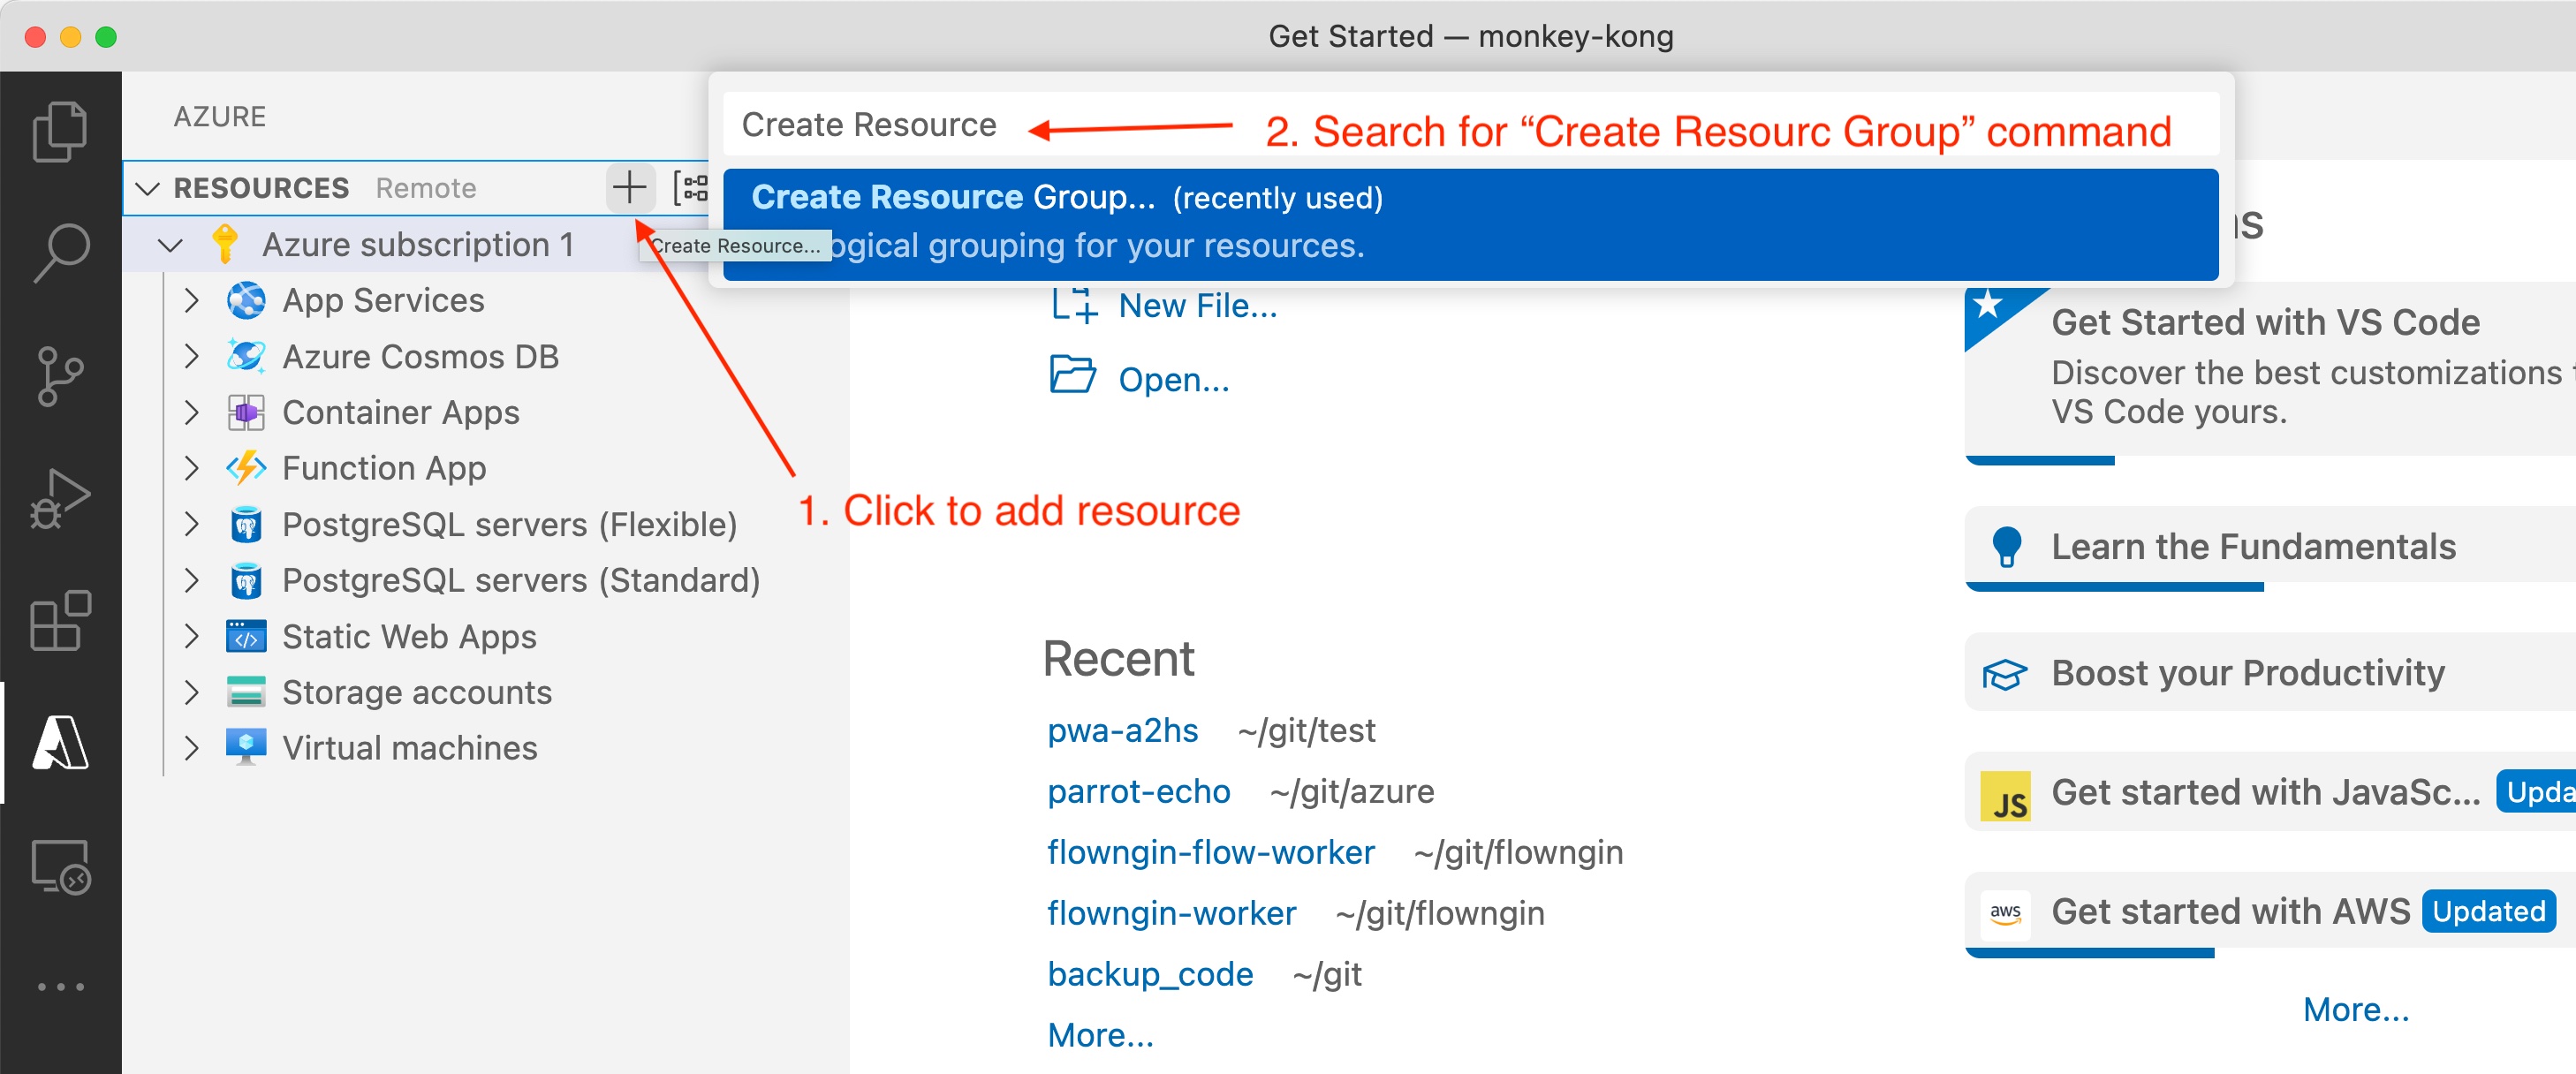This screenshot has width=2576, height=1074.
Task: Click the Group By icon next to plus
Action: pos(691,187)
